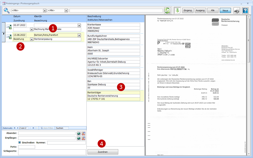Open the empty Zuordnung dropdown of the 02.07.2022 entry
Viewport: 253px width, 158px height.
(x=32, y=29)
